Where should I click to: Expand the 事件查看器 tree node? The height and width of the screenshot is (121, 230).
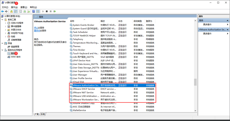tap(5, 26)
